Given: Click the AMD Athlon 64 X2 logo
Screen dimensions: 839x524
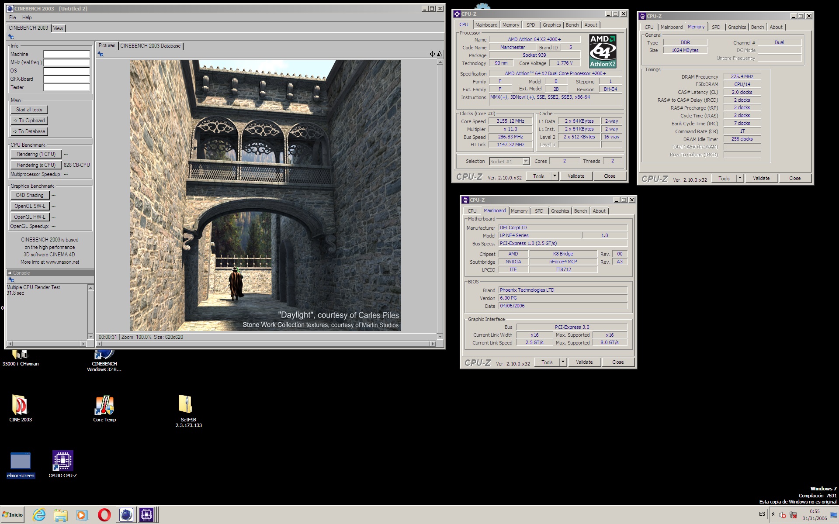Looking at the screenshot, I should (603, 51).
